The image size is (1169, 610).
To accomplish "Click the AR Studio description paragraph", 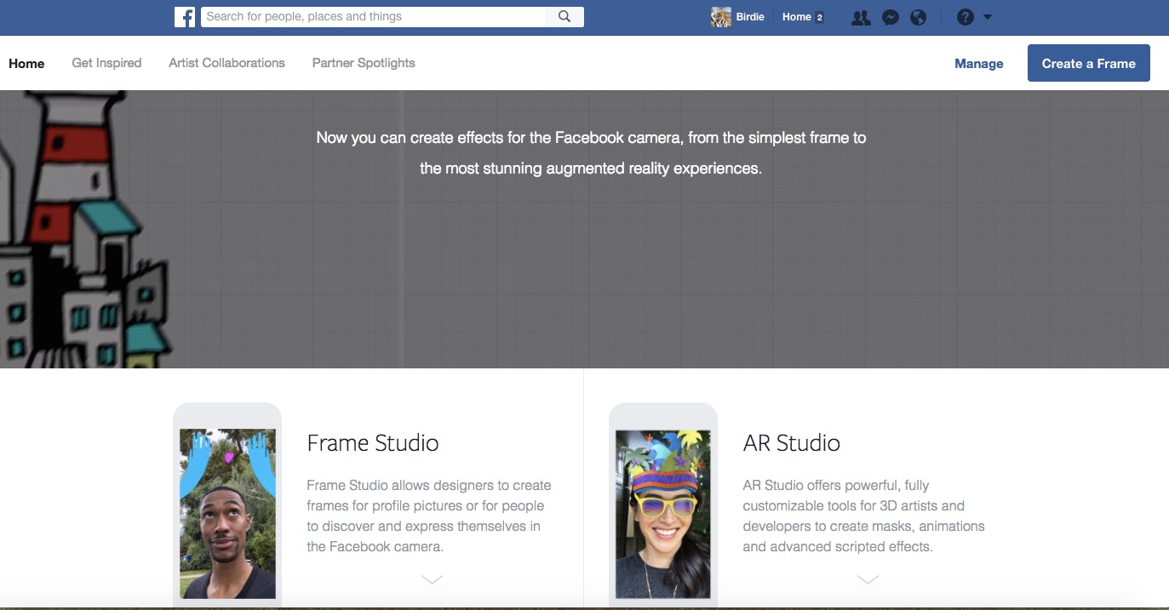I will (x=863, y=516).
